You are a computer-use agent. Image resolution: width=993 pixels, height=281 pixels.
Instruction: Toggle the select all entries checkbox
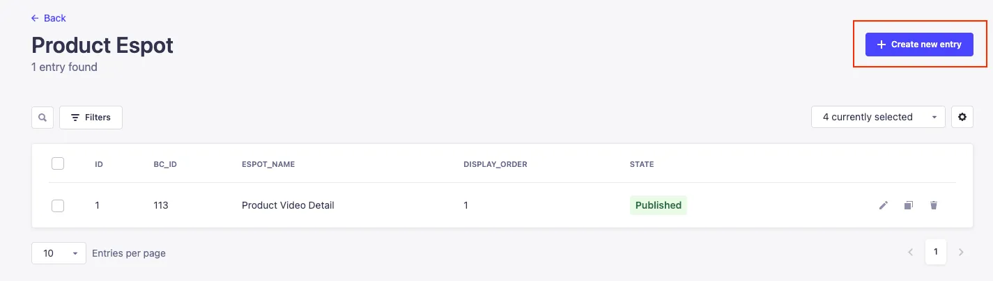pyautogui.click(x=58, y=163)
